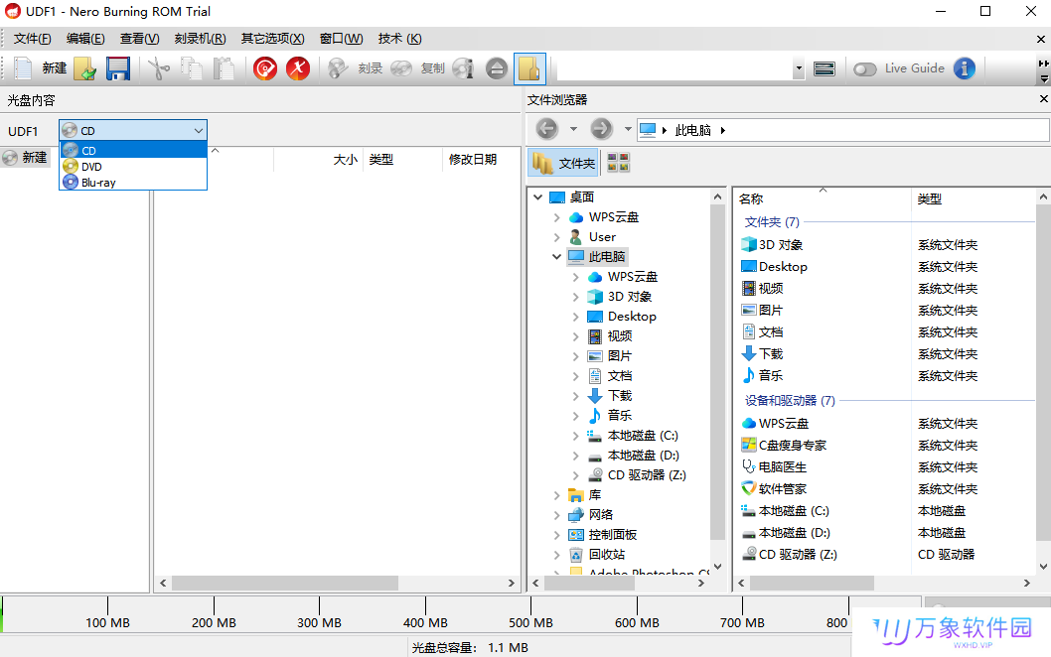1051x657 pixels.
Task: Expand 本地磁盘 (C:) in the tree
Action: [575, 436]
